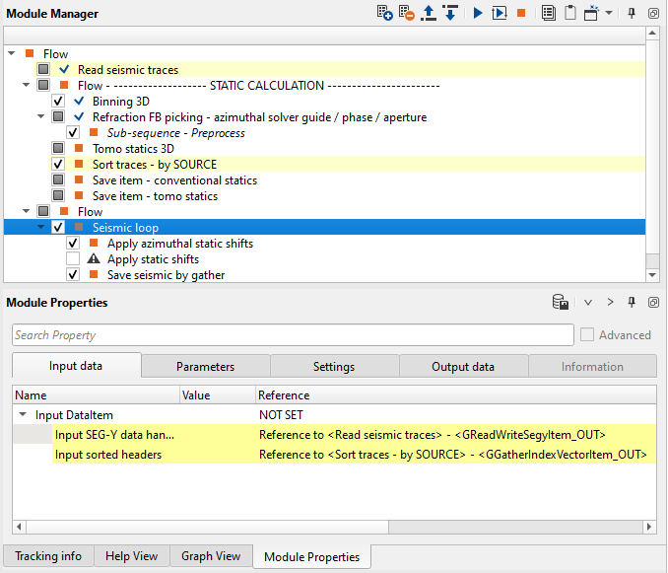The width and height of the screenshot is (668, 573).
Task: Enable the Apply static shifts checkbox
Action: [x=73, y=259]
